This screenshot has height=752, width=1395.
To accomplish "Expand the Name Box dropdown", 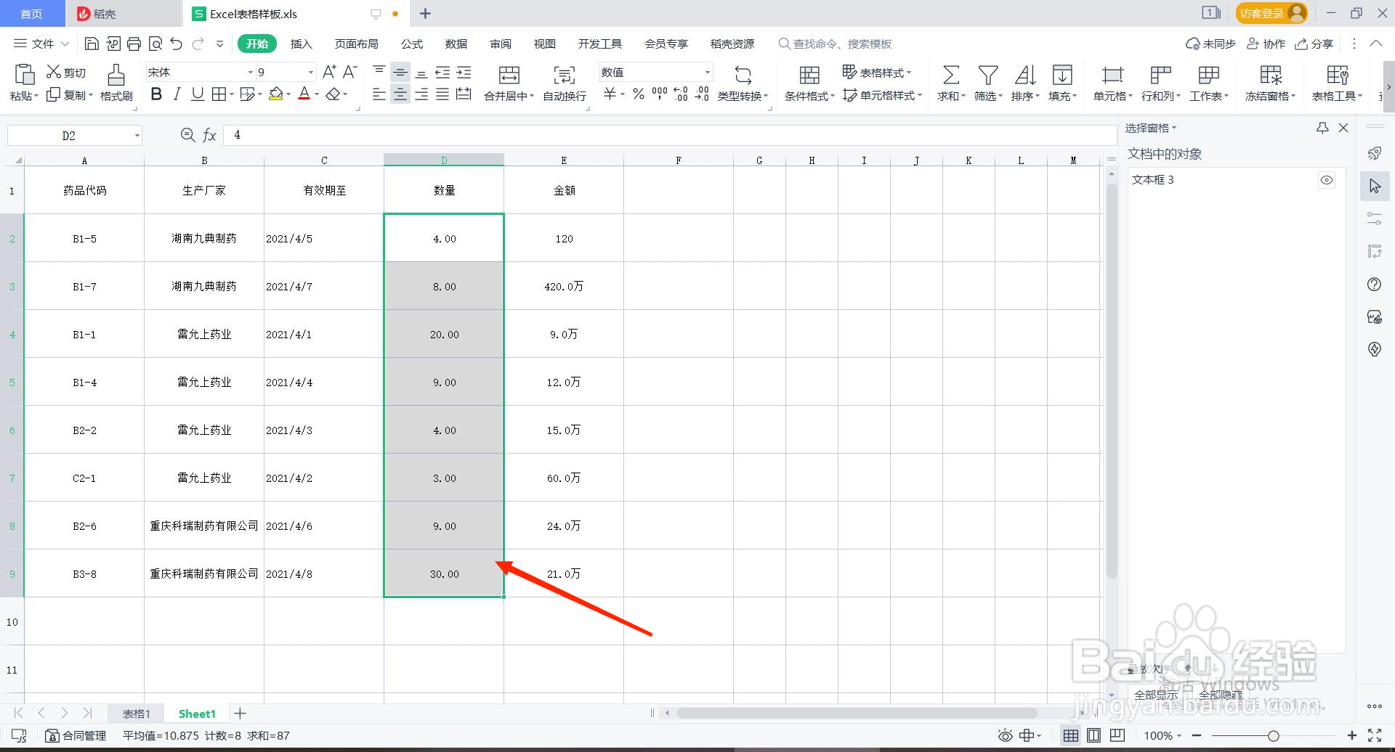I will [x=137, y=136].
